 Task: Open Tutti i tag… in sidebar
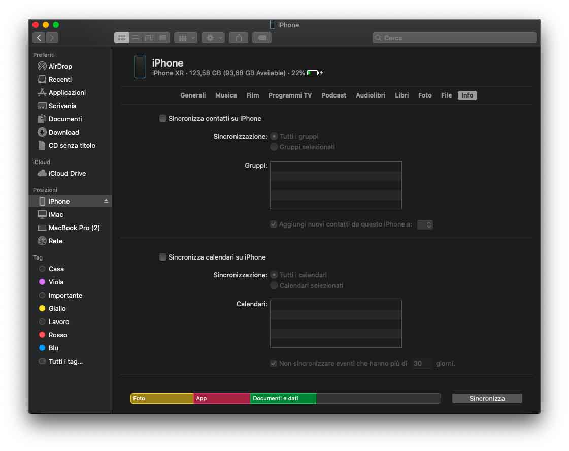(x=70, y=361)
